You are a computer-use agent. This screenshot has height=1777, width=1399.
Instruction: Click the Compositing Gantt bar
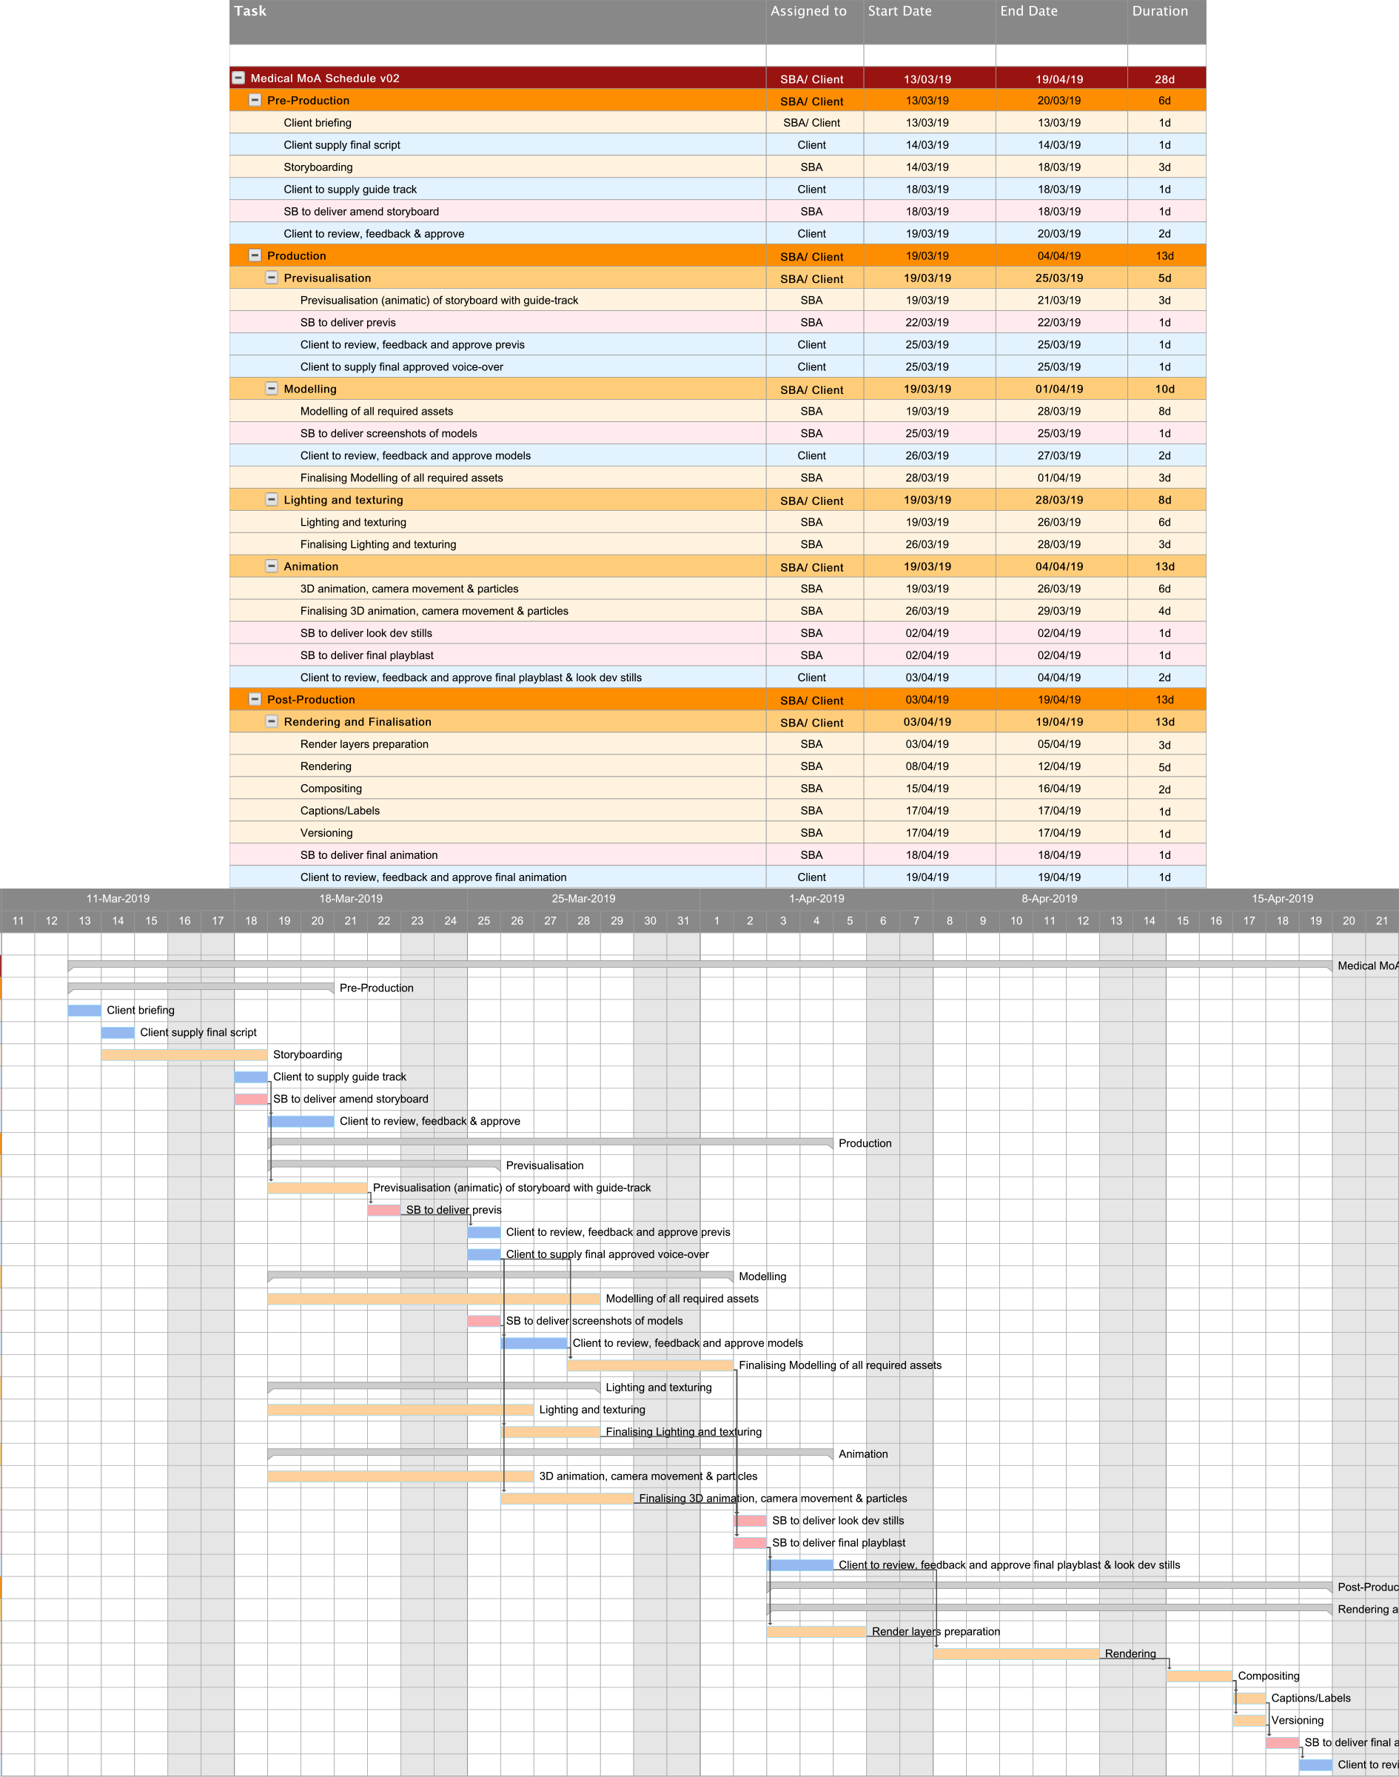(1199, 1676)
